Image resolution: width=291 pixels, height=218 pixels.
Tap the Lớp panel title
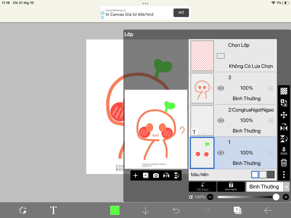[x=129, y=34]
